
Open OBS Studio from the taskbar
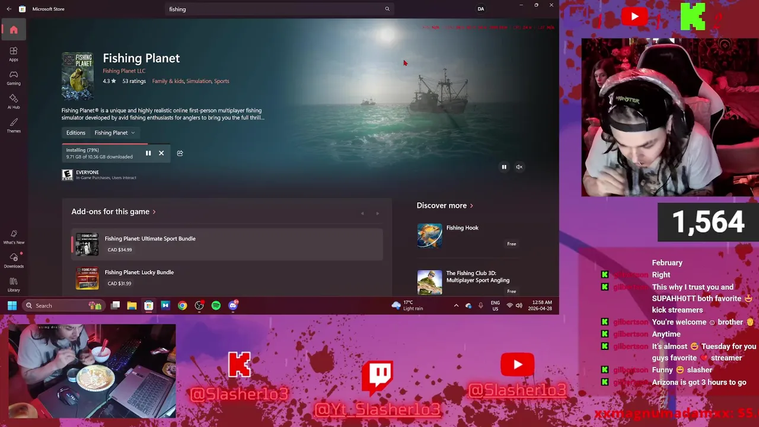point(199,305)
